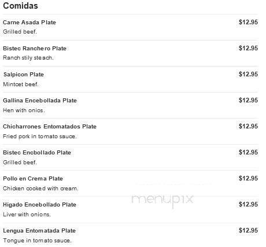Click the Lengua Entomatada Plate price
266x247 pixels.
tap(248, 230)
